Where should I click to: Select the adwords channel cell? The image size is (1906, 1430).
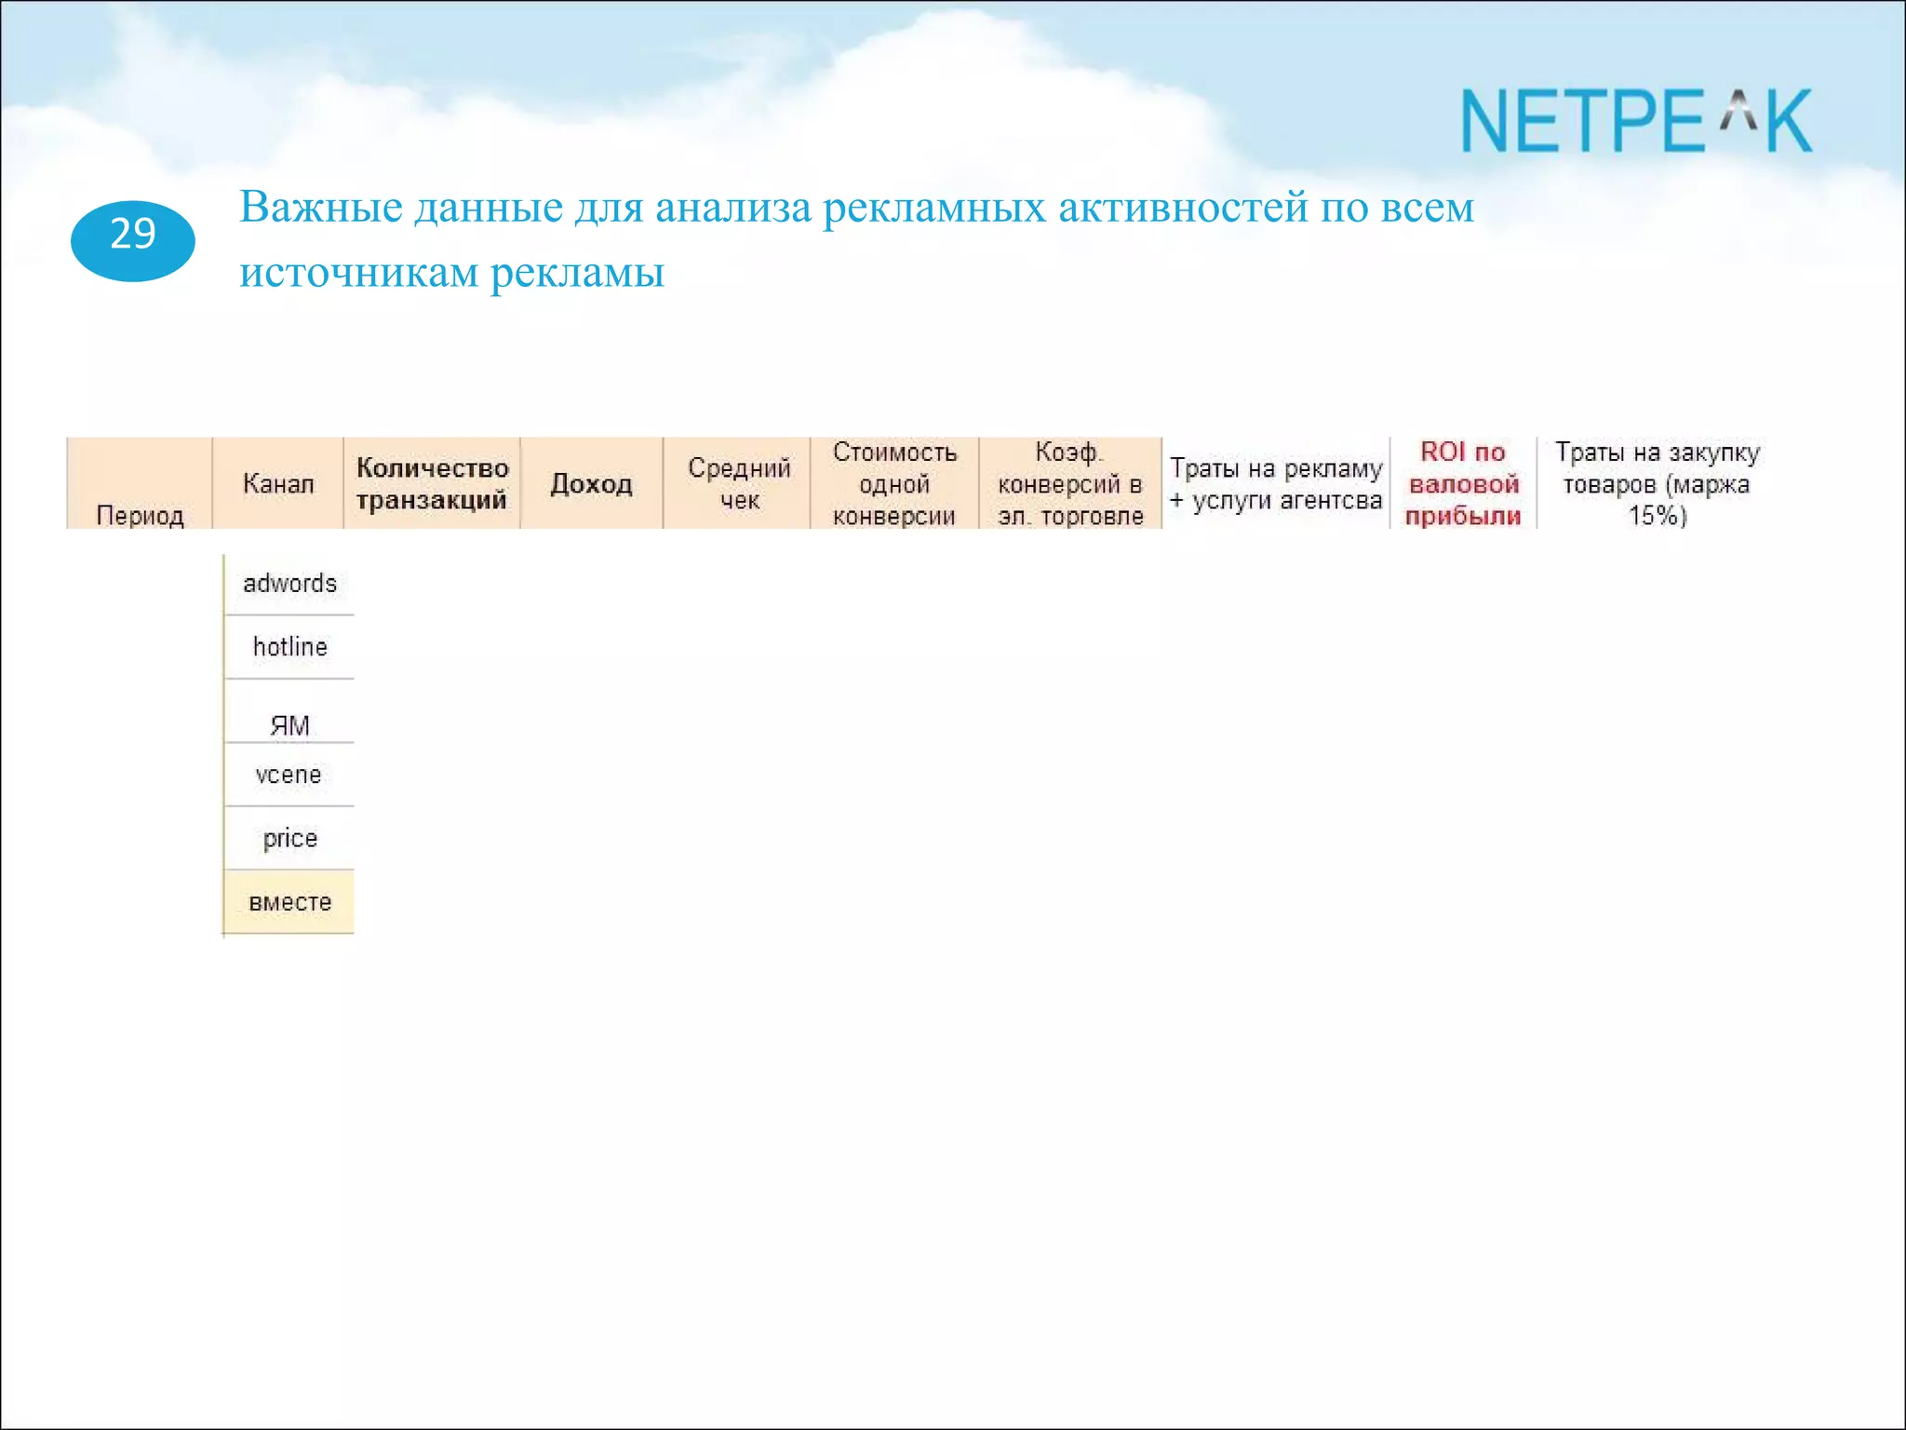tap(289, 584)
